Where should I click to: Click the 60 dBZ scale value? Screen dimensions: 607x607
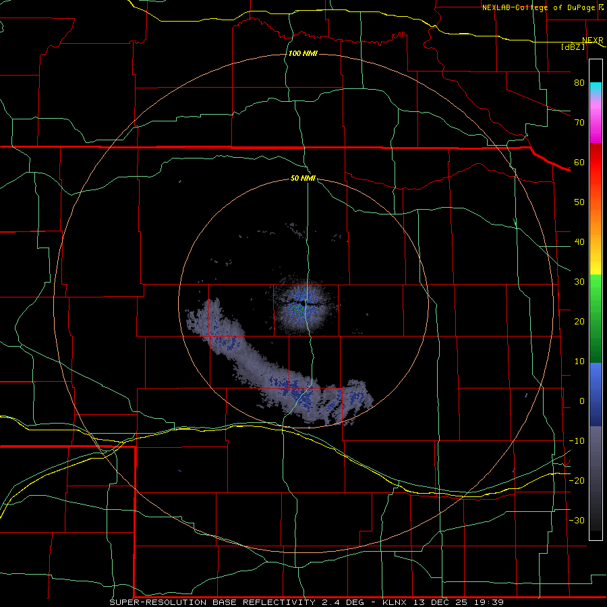[x=579, y=162]
